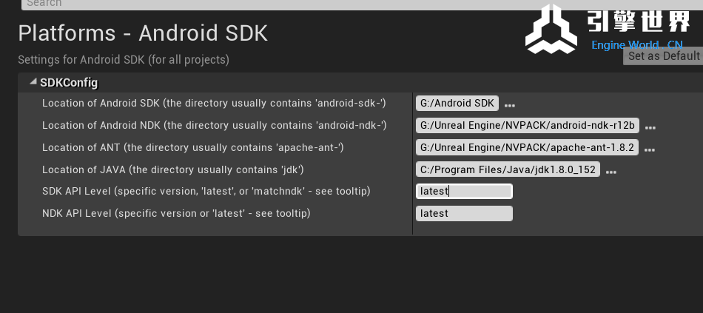This screenshot has height=313, width=703.
Task: Select the SDK API Level label
Action: 206,192
